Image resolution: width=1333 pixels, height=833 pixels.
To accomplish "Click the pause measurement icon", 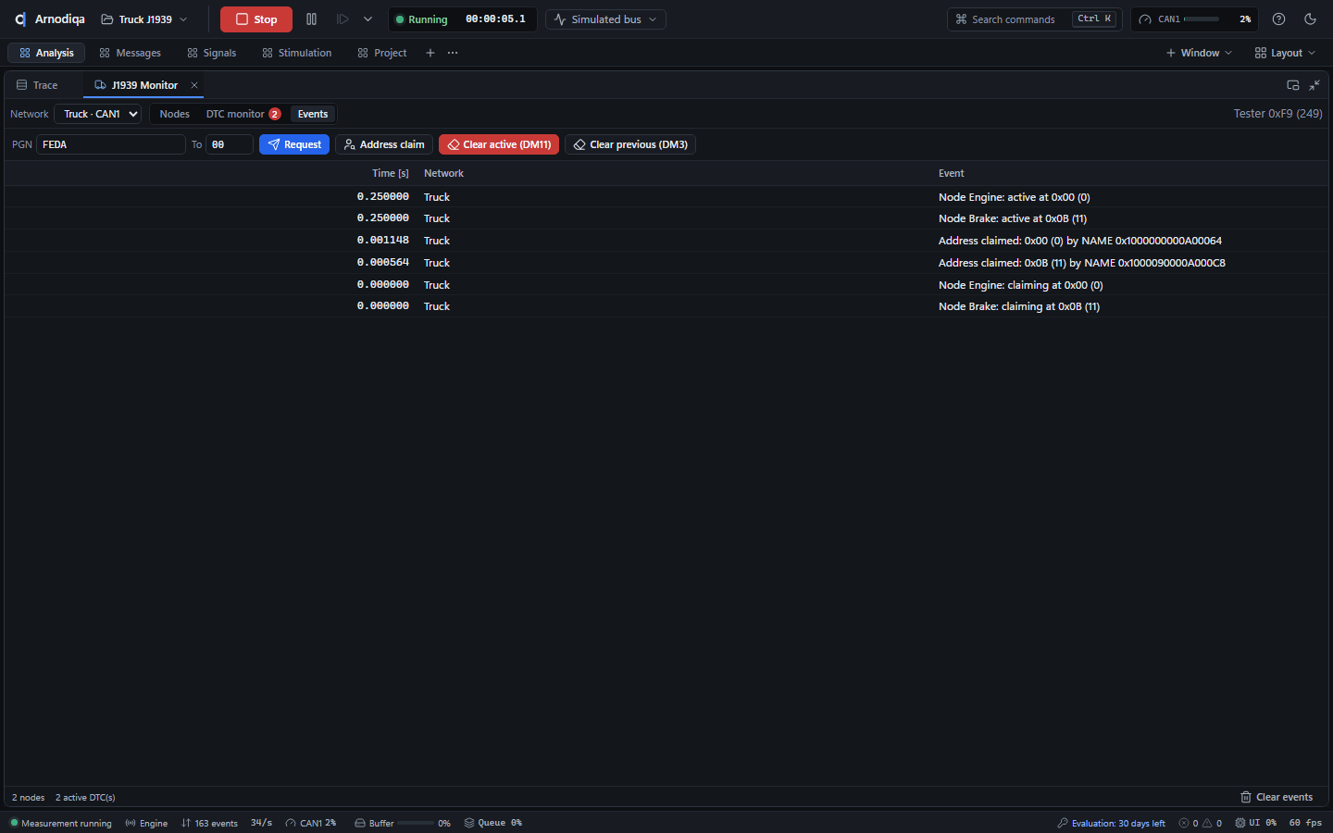I will (311, 19).
